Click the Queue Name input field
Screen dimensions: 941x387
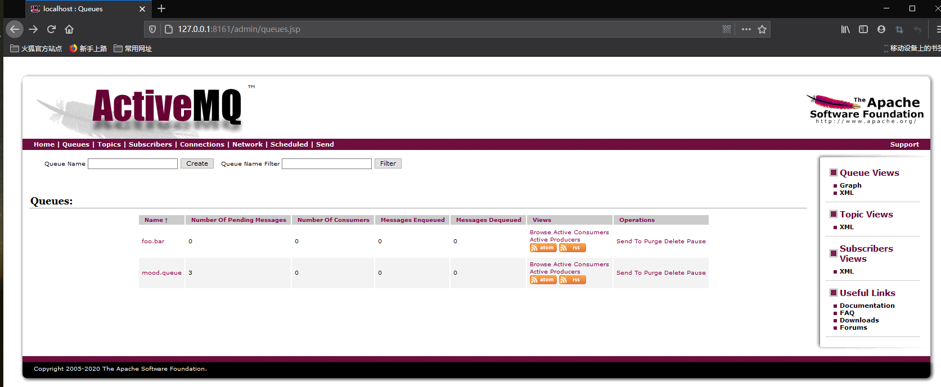pos(133,163)
